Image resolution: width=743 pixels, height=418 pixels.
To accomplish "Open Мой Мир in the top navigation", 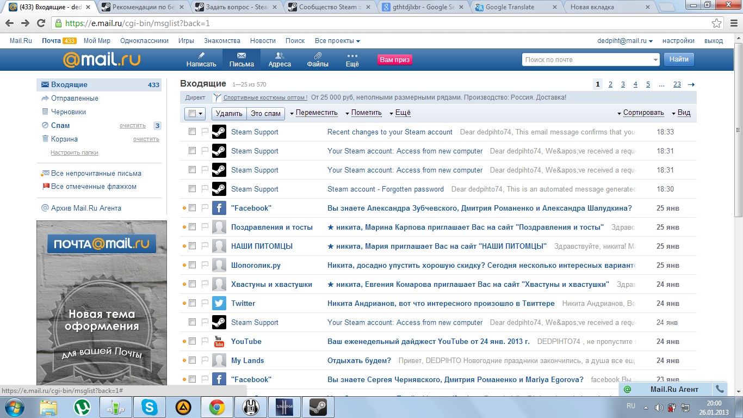I will pos(97,41).
